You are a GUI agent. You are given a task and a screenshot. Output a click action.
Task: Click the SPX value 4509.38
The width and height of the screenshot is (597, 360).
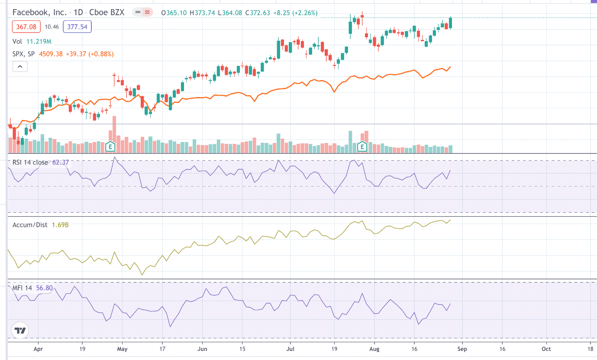point(51,54)
